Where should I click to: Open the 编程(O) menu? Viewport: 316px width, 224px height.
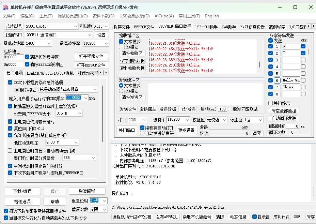click(x=27, y=16)
